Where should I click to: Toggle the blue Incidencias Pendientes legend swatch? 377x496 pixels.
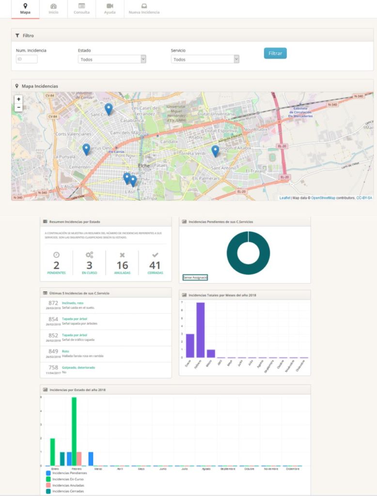(48, 473)
